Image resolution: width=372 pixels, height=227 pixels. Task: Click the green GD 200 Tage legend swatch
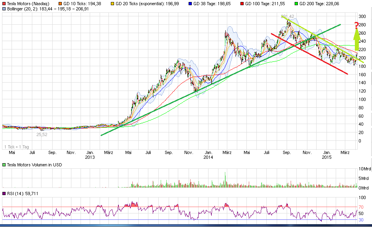296,4
